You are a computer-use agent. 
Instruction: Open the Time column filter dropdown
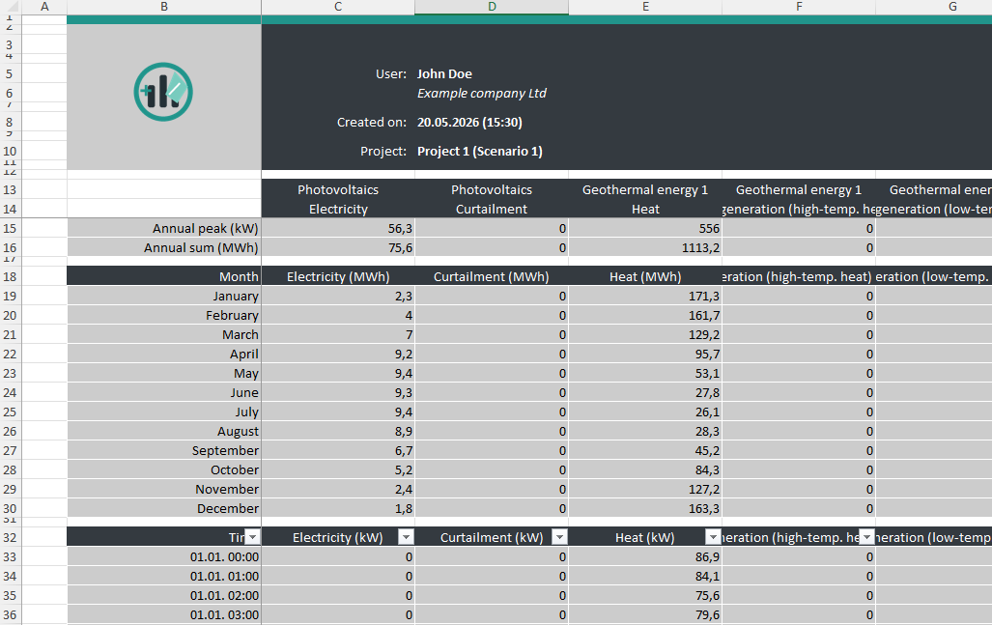[x=252, y=537]
